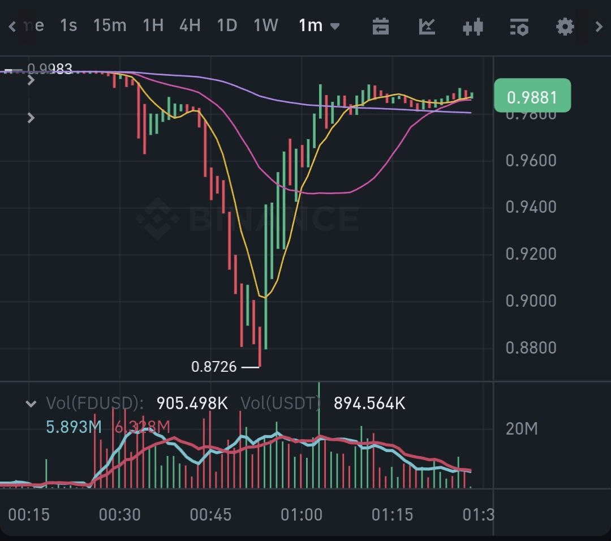Expand the upper chart legend chevron
611x541 pixels.
[x=31, y=80]
